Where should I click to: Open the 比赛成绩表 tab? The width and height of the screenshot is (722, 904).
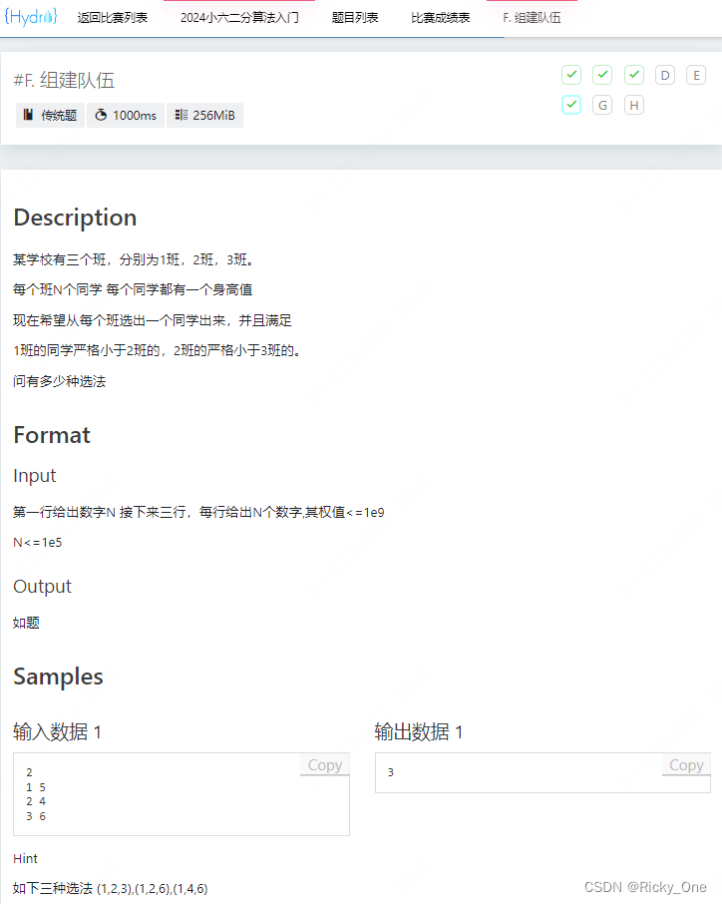click(x=441, y=18)
